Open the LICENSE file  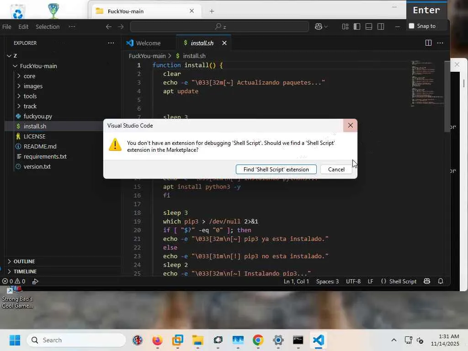(x=34, y=136)
